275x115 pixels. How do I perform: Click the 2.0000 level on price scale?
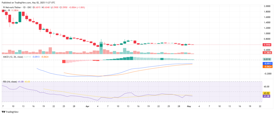click(267, 6)
